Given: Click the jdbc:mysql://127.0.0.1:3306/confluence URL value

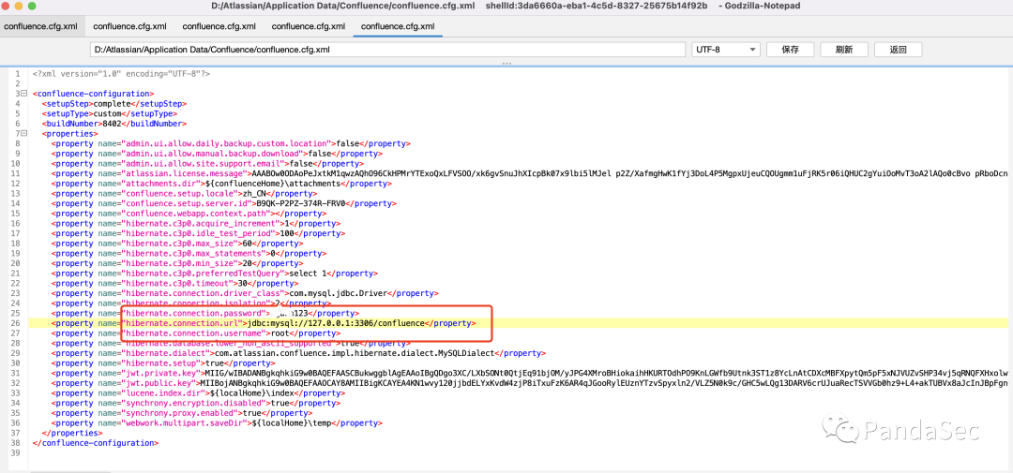Looking at the screenshot, I should (x=336, y=323).
